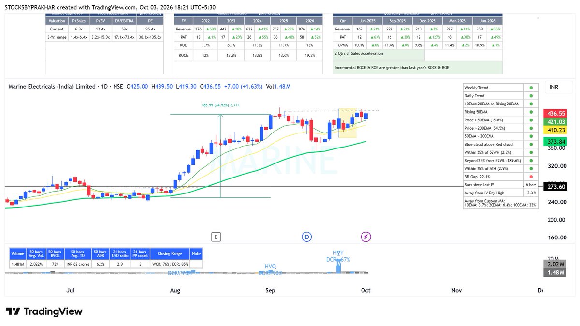
Task: Click the Marine Electricals (India) Limited symbol title
Action: click(51, 87)
